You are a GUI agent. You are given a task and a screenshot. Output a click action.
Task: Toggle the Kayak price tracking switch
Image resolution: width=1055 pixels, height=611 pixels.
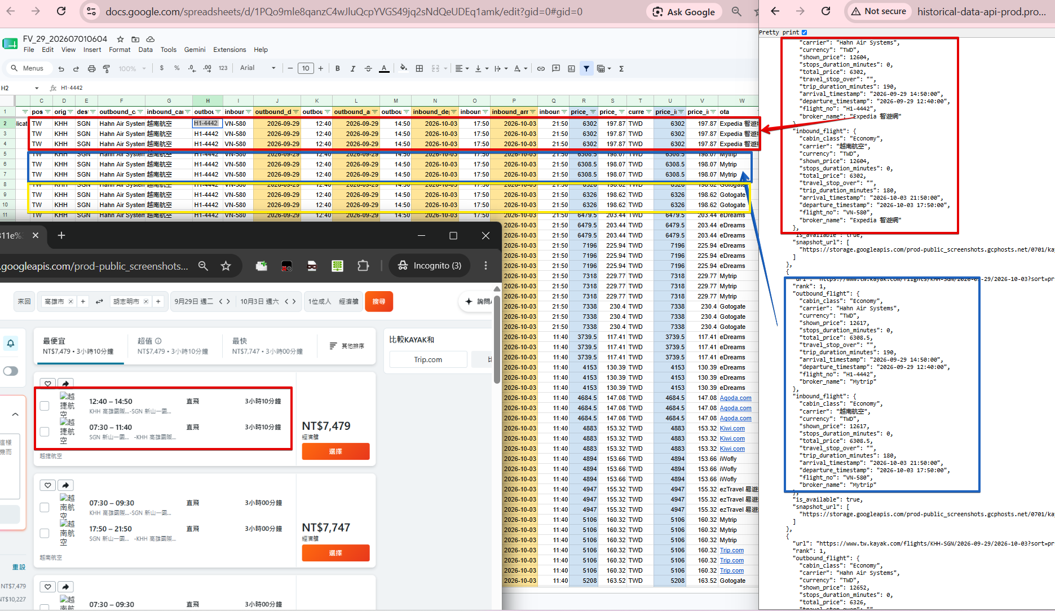[11, 371]
